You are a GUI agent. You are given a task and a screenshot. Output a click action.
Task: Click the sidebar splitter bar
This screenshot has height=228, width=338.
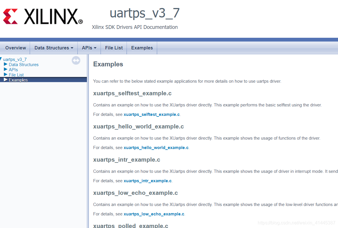(x=88, y=141)
